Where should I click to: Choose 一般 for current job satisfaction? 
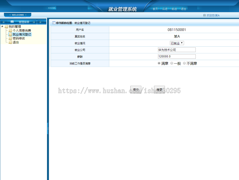coord(172,63)
